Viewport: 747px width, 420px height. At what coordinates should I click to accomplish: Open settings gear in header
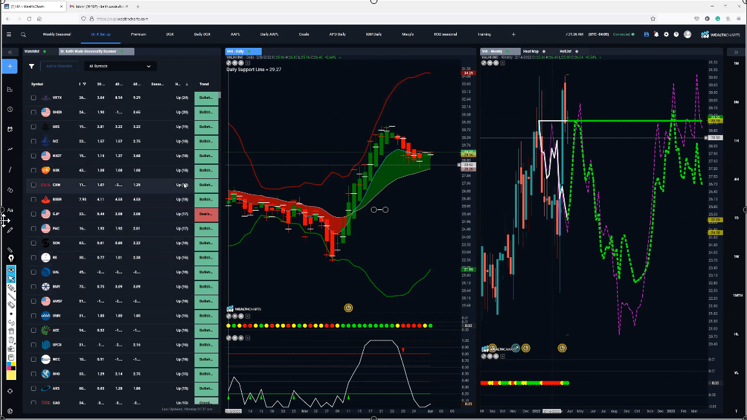666,34
